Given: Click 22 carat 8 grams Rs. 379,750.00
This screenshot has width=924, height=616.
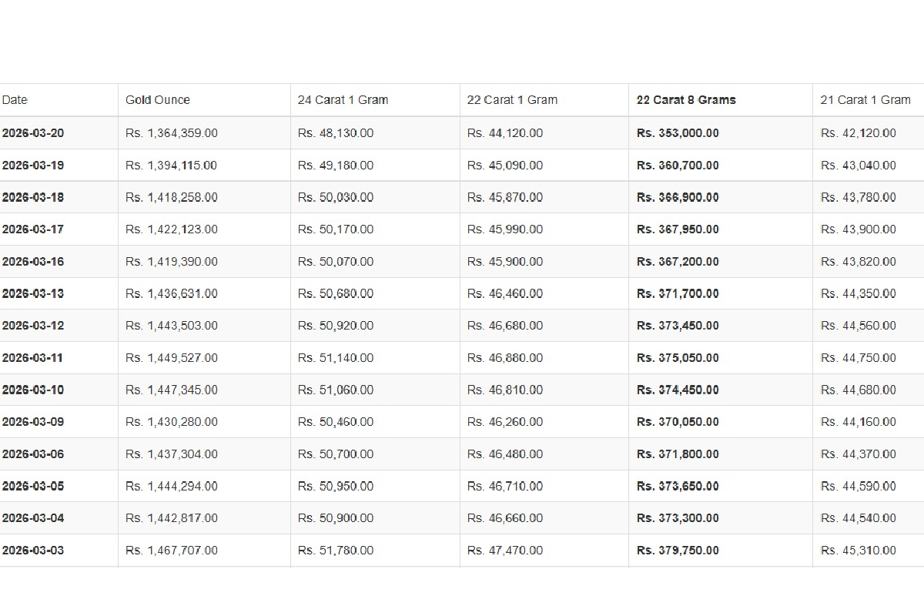Looking at the screenshot, I should point(678,551).
